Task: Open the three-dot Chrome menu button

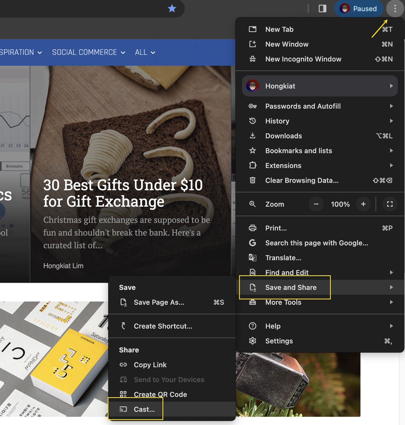Action: (395, 9)
